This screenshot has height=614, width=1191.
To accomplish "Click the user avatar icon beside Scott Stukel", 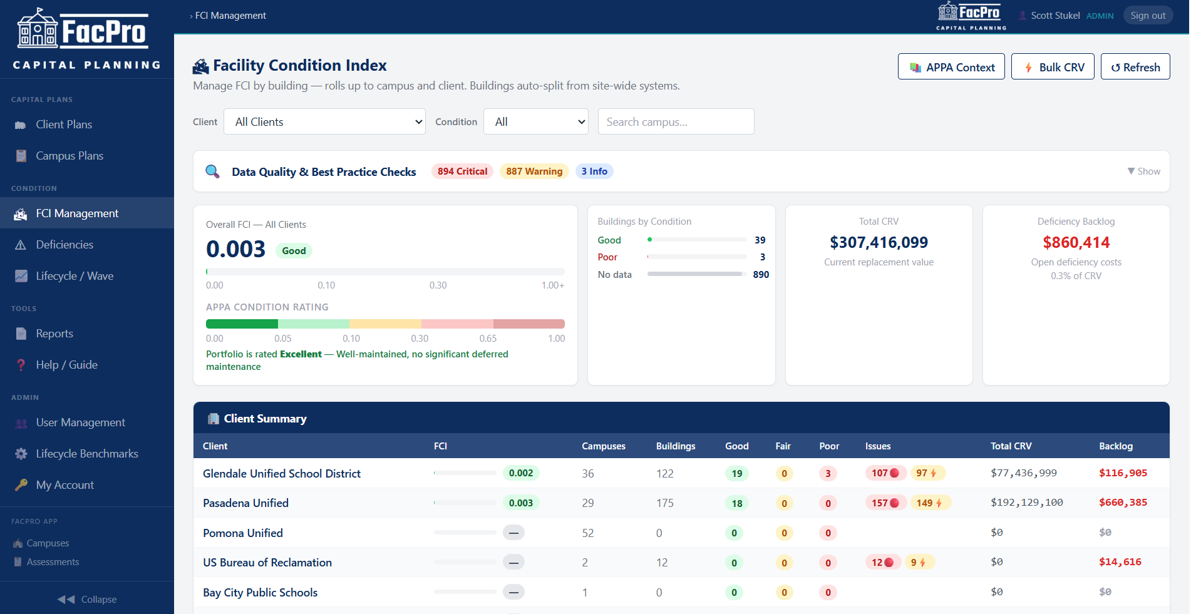I will point(1023,16).
